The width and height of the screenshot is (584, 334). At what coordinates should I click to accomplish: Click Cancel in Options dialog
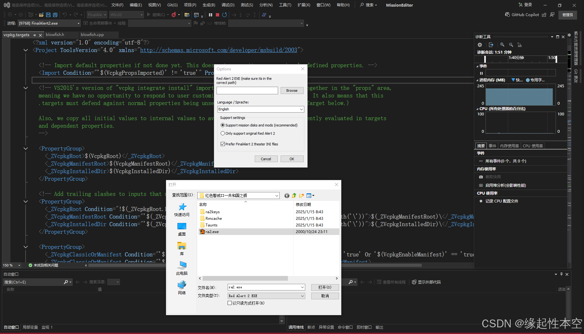[266, 159]
